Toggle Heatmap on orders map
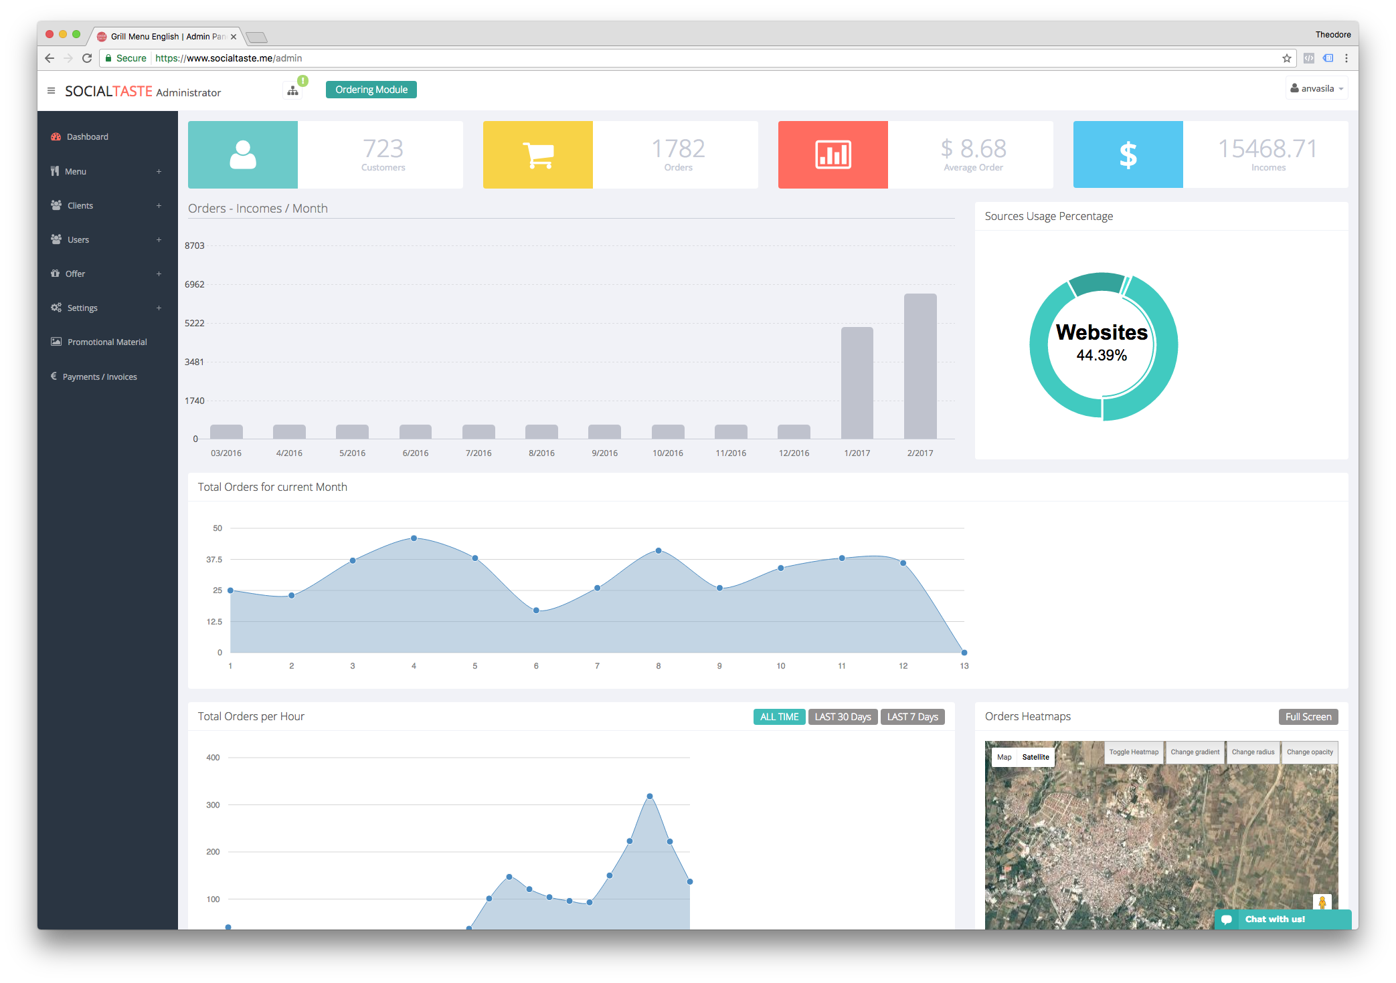The height and width of the screenshot is (983, 1396). point(1133,752)
